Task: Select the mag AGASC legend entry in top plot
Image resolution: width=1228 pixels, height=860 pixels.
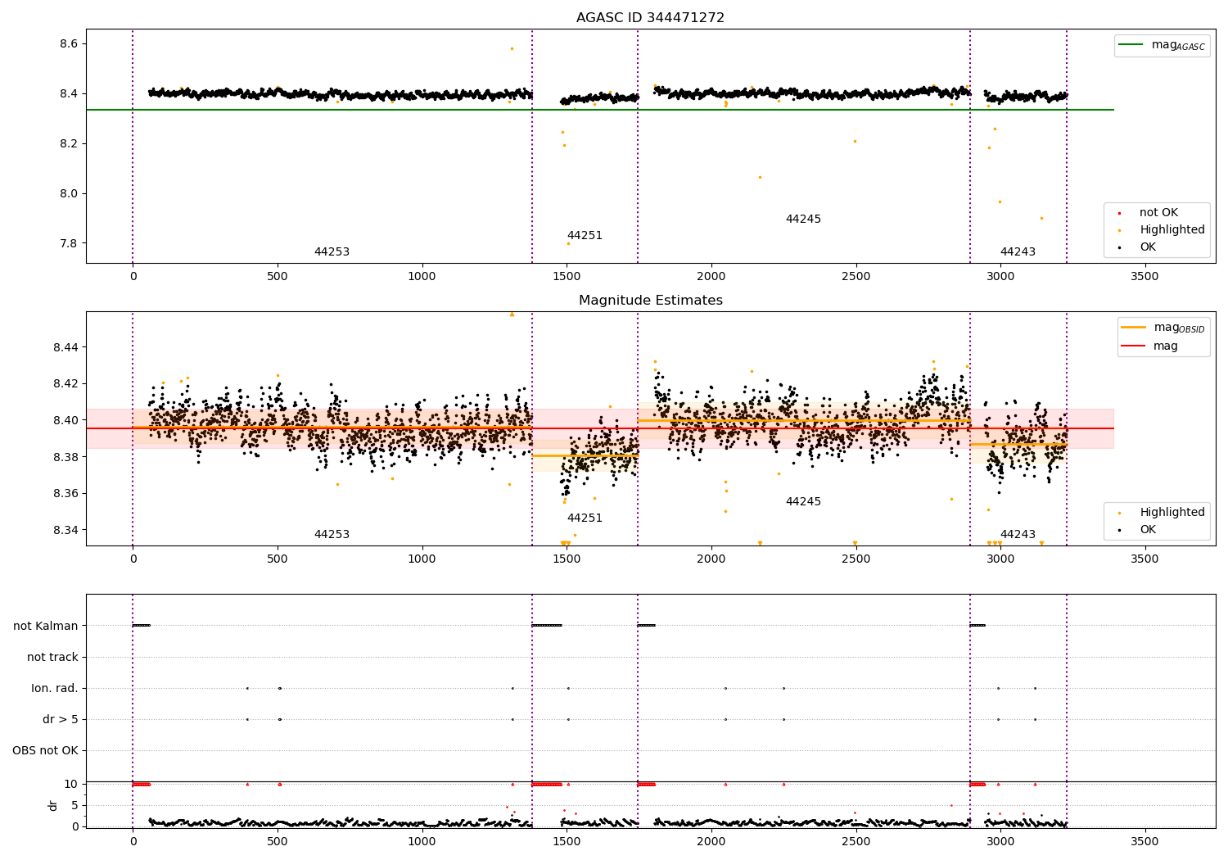Action: [1162, 45]
